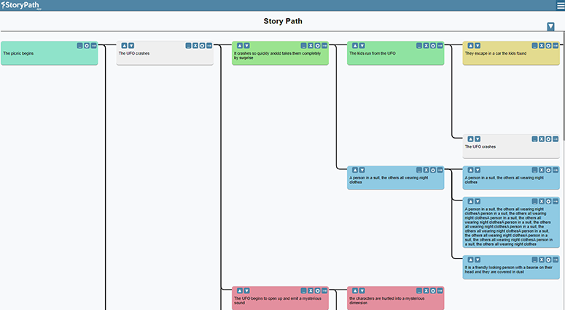The width and height of the screenshot is (565, 310).
Task: Minimize the 'They escape in a car' card
Action: [x=534, y=45]
